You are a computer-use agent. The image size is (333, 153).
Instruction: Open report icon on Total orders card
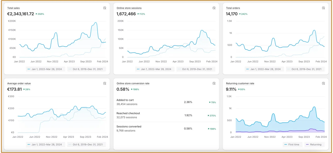pos(323,8)
